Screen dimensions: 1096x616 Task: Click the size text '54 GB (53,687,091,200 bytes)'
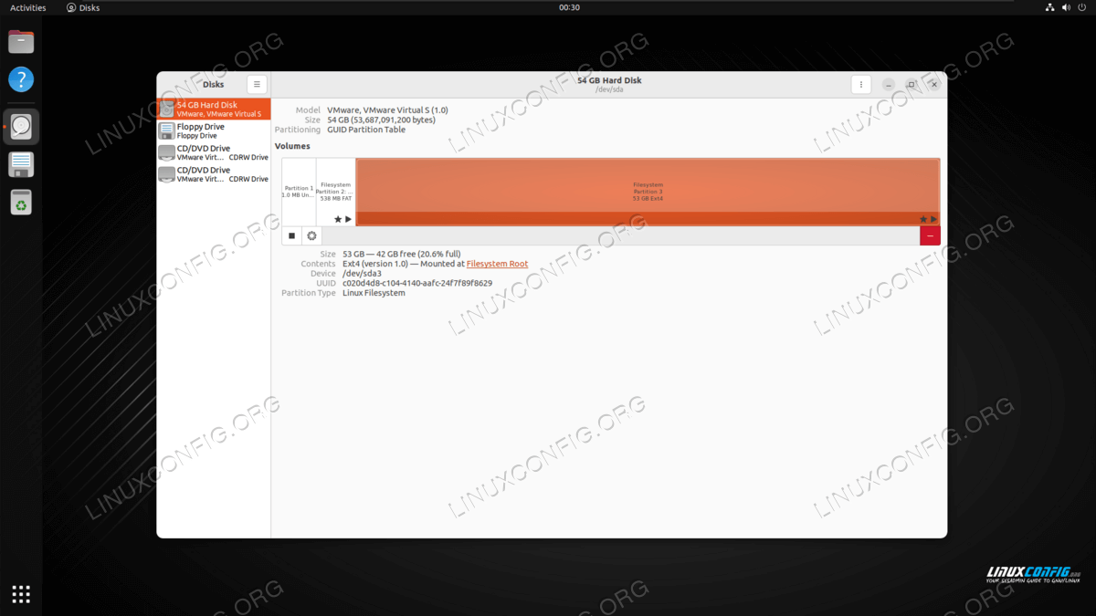pos(381,120)
